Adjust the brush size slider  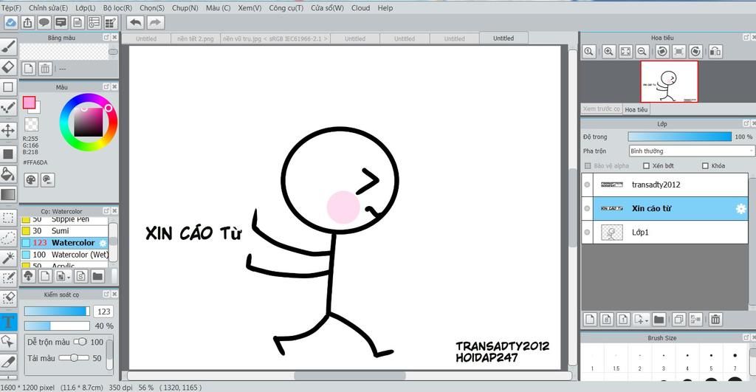tap(57, 312)
